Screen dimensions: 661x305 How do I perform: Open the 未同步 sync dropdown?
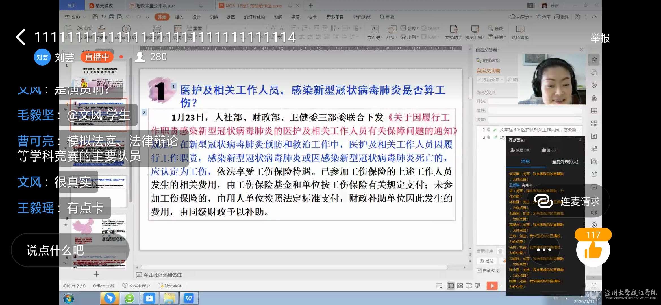[521, 17]
